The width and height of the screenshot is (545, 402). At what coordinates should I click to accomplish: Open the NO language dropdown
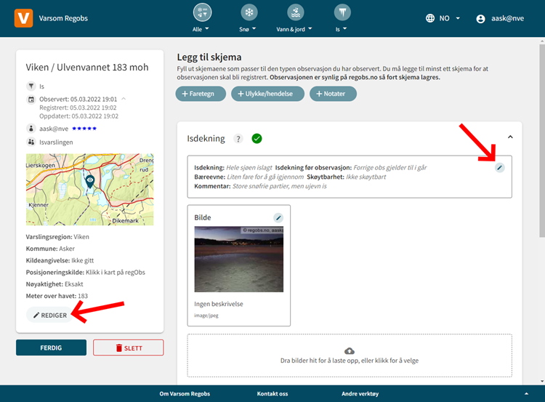[x=443, y=18]
